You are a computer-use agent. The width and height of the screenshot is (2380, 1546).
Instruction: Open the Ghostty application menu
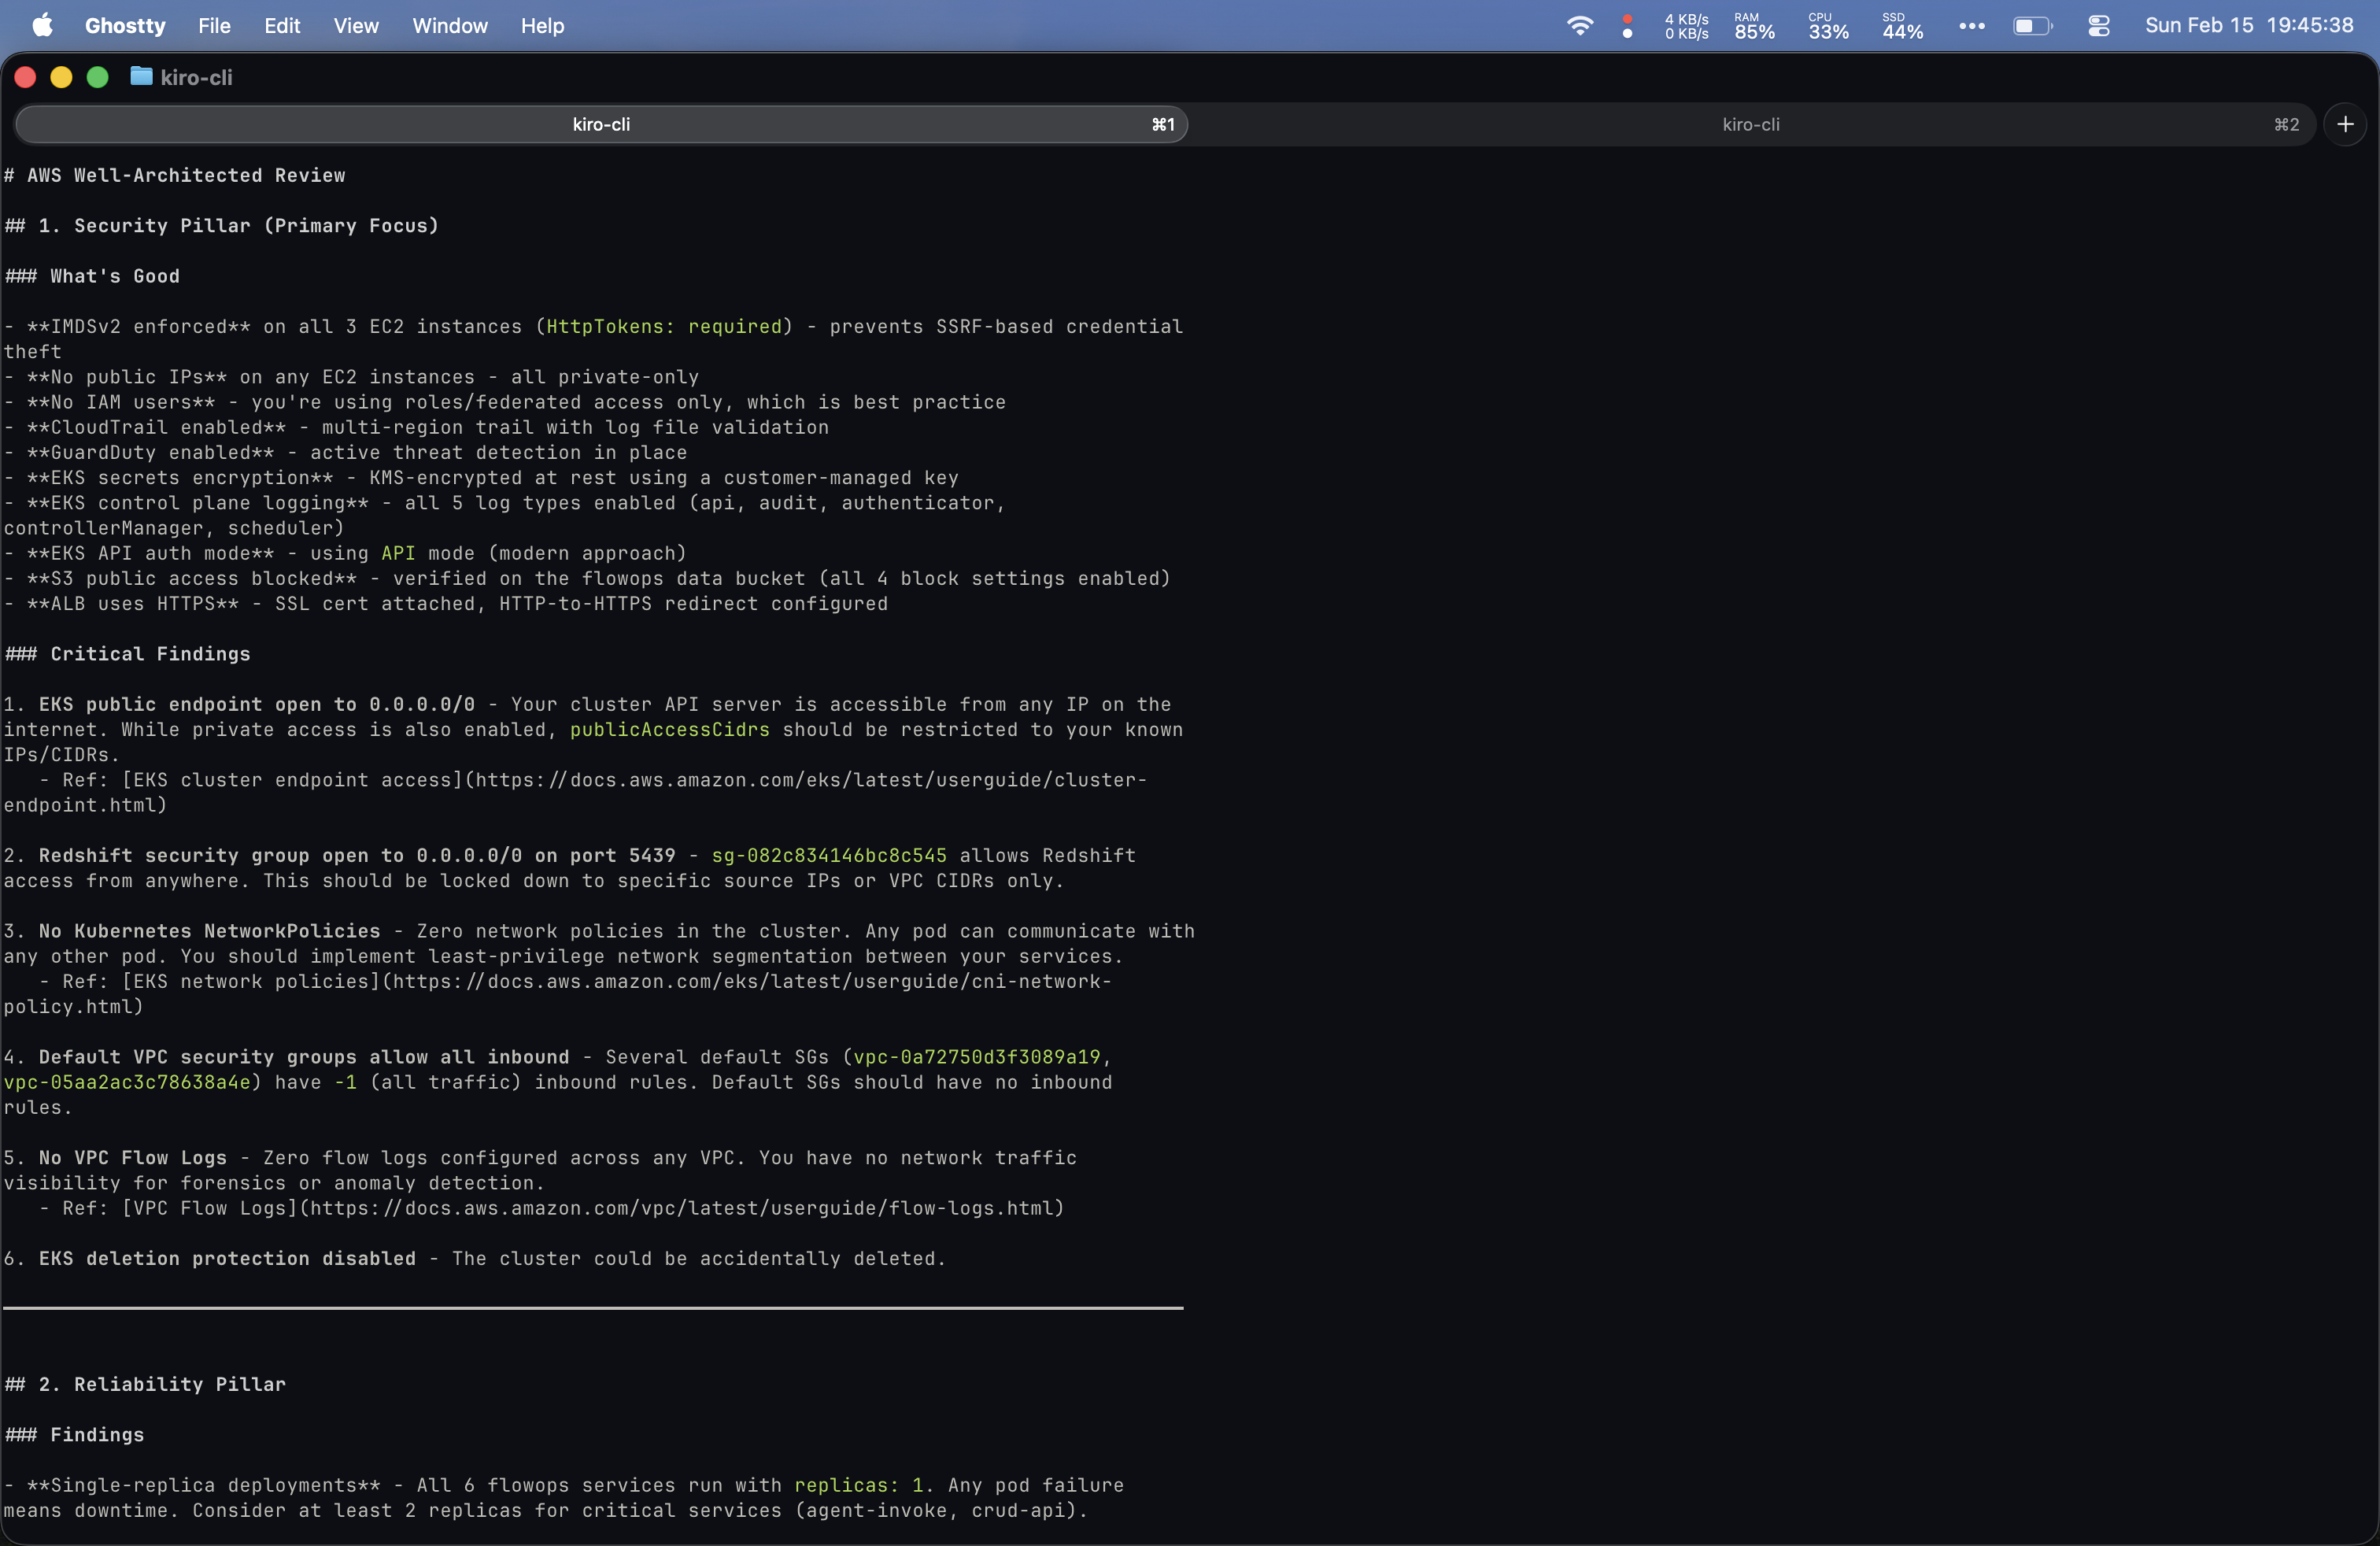click(x=125, y=25)
